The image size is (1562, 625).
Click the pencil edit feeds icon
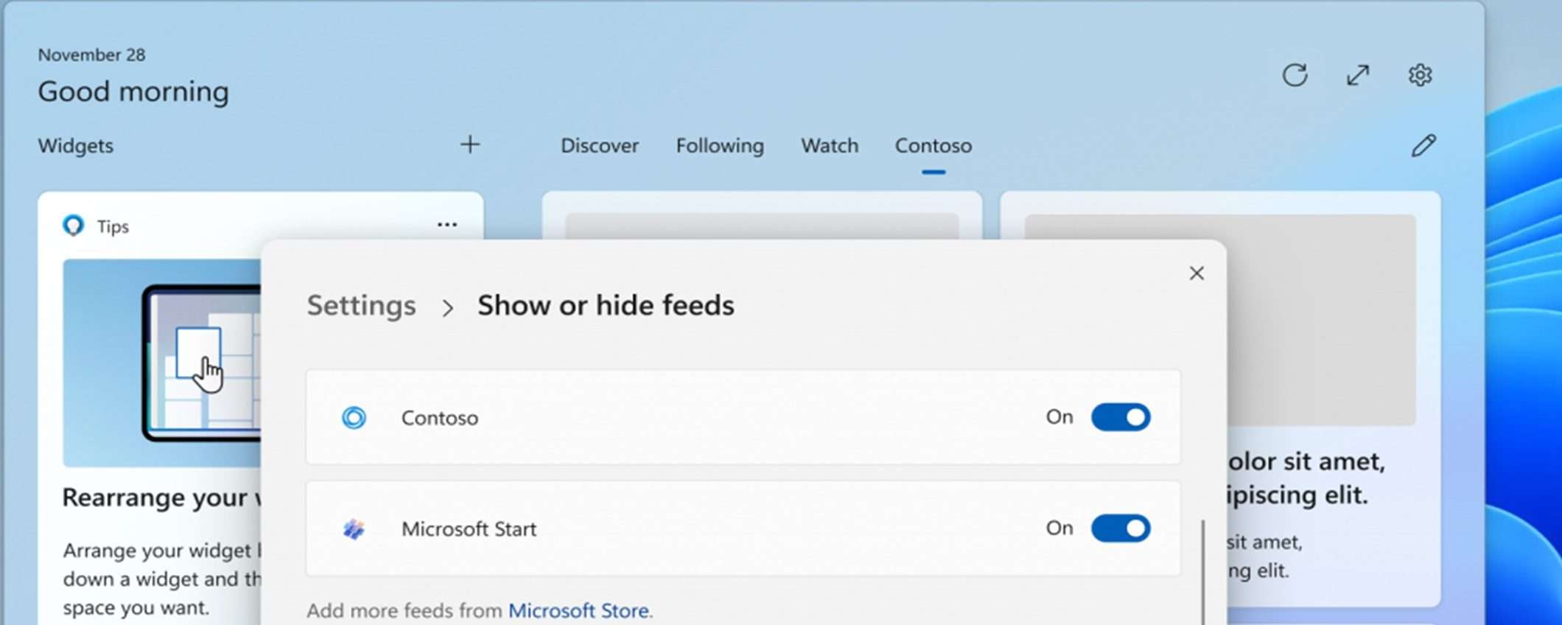pyautogui.click(x=1423, y=145)
